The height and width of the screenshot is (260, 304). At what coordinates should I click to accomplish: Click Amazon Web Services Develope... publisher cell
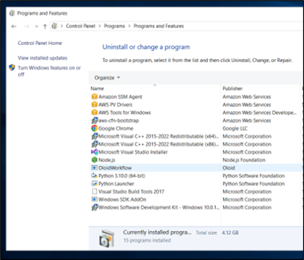pyautogui.click(x=260, y=113)
